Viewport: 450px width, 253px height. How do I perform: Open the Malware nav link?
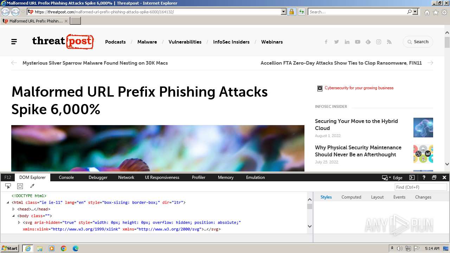[147, 42]
